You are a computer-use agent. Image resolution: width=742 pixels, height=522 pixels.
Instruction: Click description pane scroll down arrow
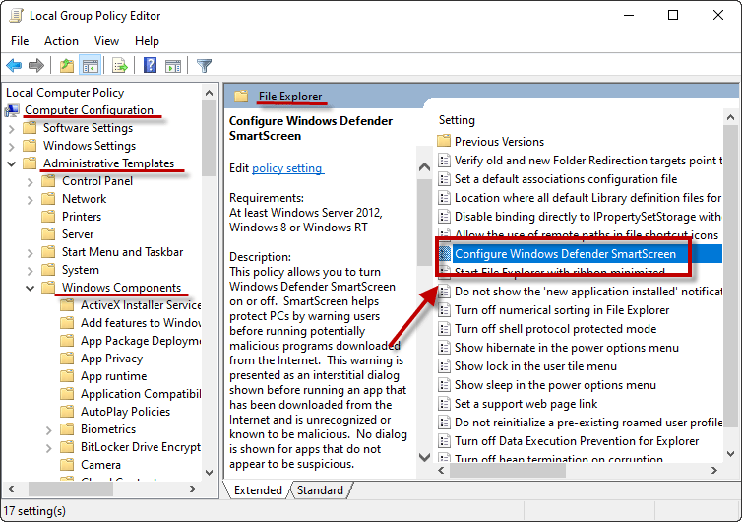pos(424,457)
